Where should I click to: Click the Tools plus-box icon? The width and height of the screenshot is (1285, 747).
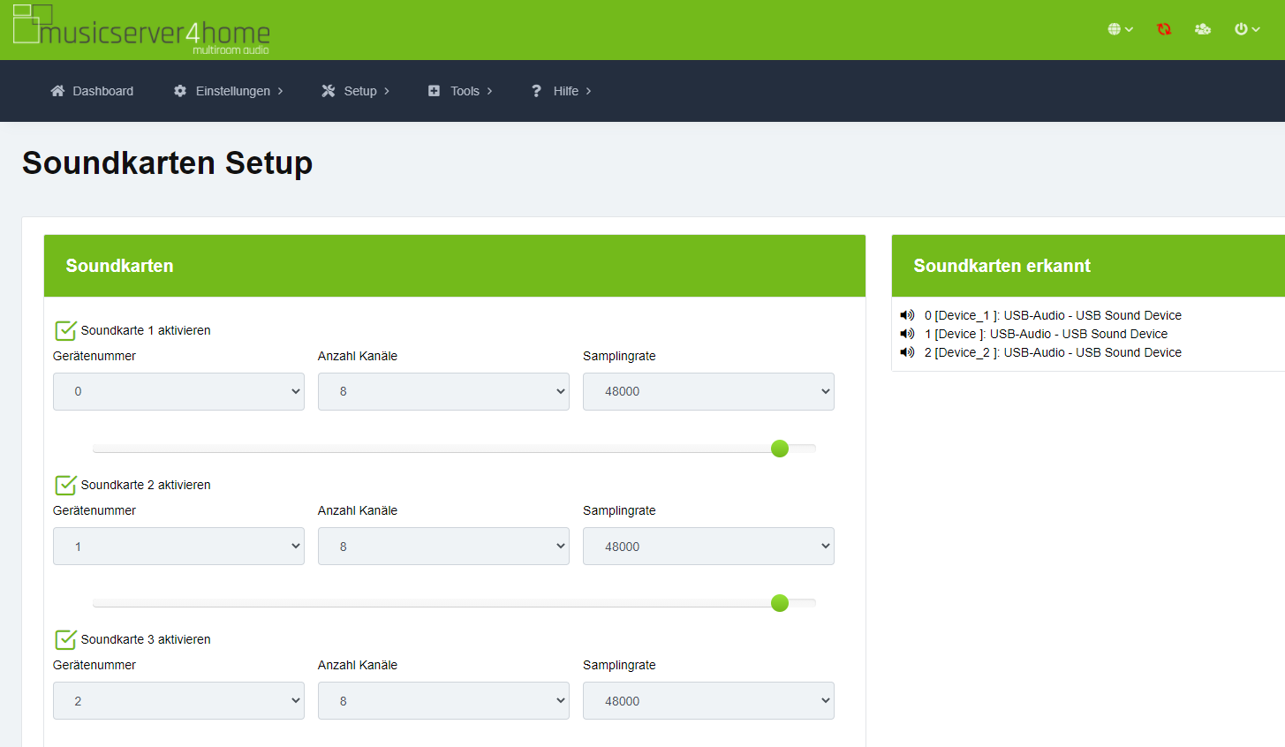434,91
